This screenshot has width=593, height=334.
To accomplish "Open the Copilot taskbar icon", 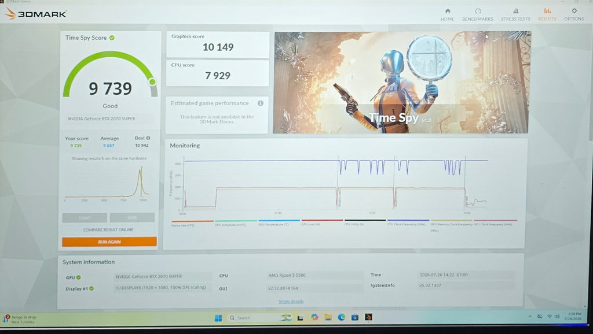I will (x=314, y=317).
